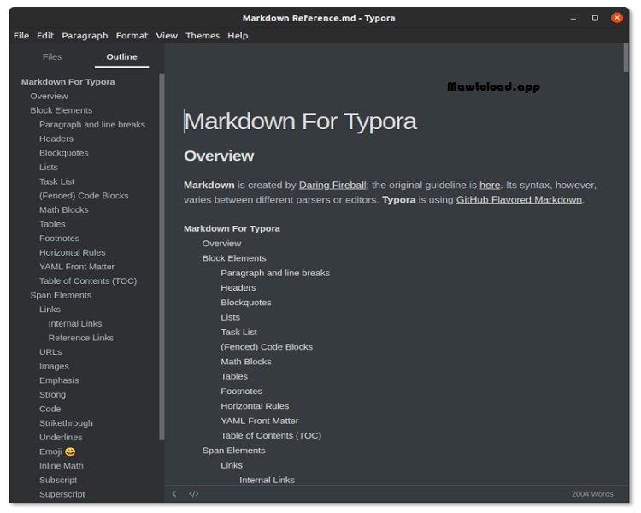Click Internal Links in document TOC
The height and width of the screenshot is (513, 641).
tap(267, 480)
